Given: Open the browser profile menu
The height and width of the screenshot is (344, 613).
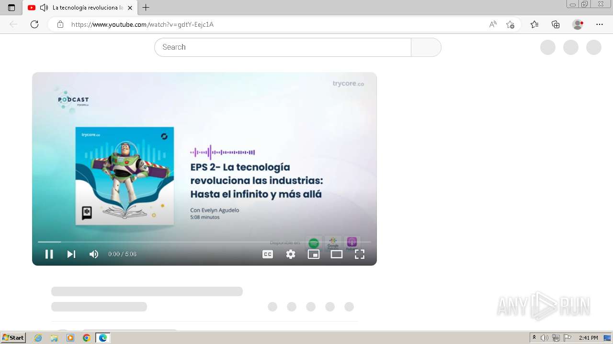Looking at the screenshot, I should click(578, 24).
